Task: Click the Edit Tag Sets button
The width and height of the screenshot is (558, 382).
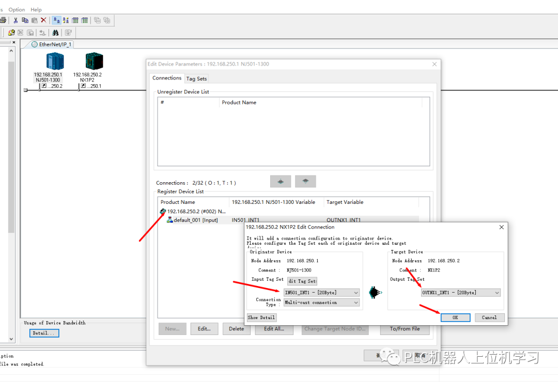Action: [x=302, y=281]
